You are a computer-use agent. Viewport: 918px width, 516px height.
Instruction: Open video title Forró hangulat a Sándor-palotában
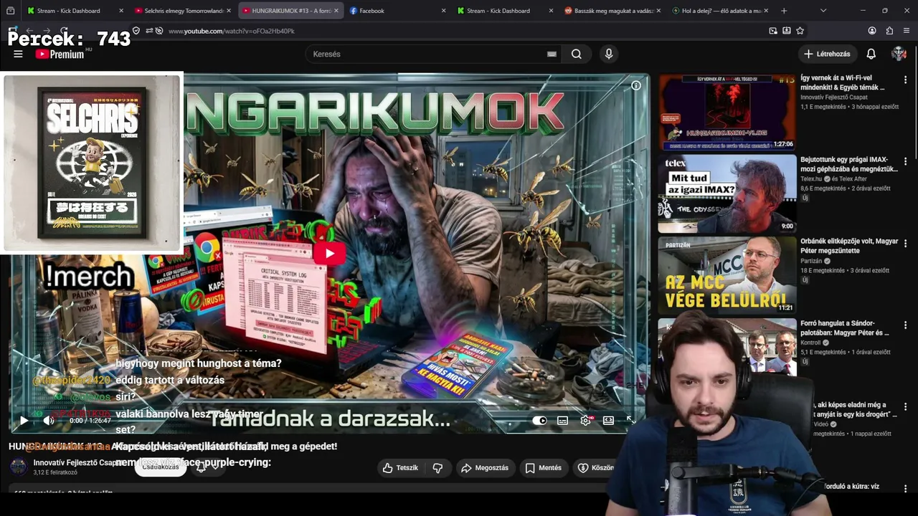click(x=846, y=328)
